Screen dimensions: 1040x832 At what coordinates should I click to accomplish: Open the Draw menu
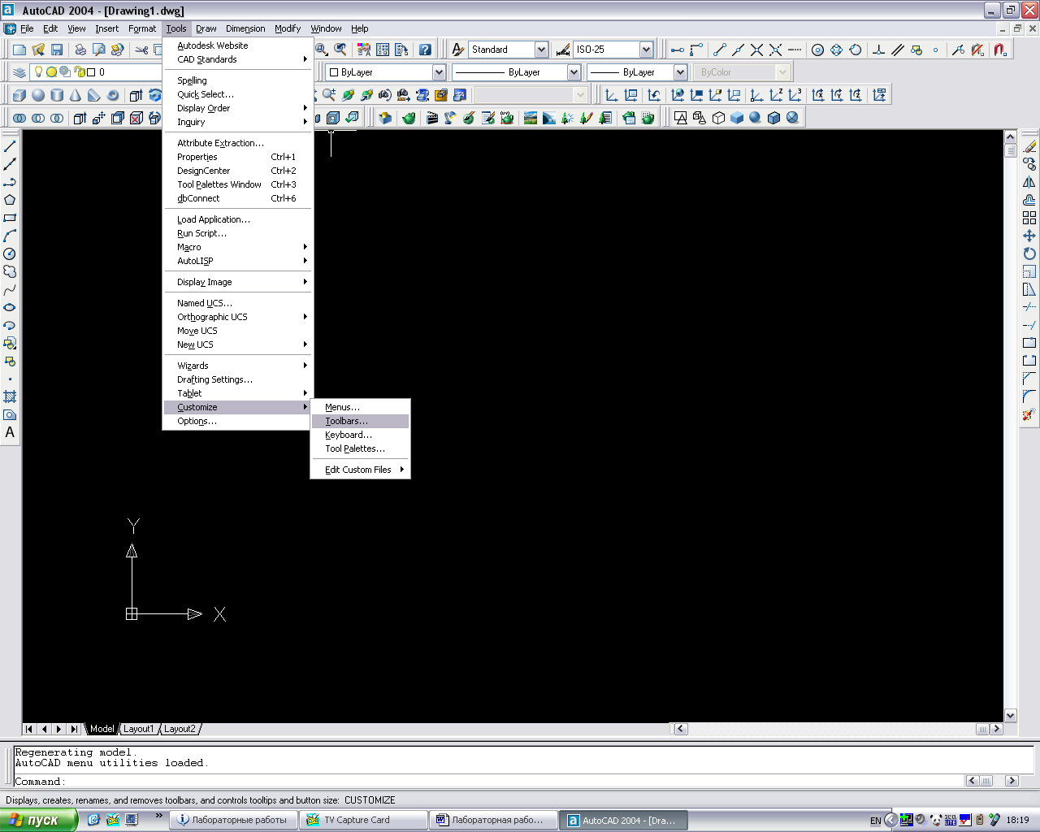point(206,28)
